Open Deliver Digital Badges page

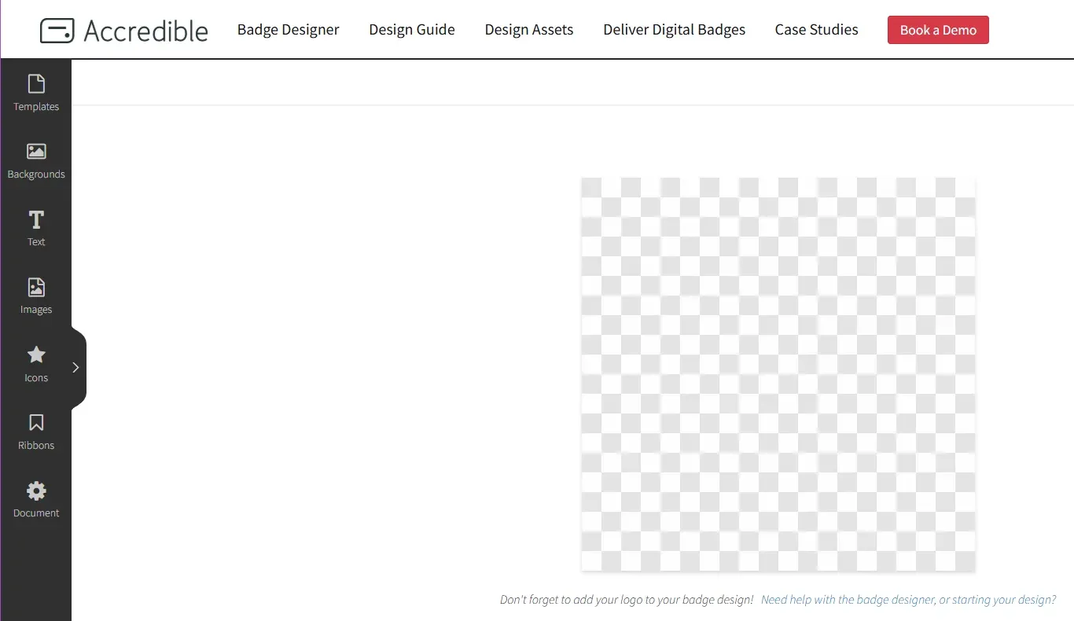675,30
